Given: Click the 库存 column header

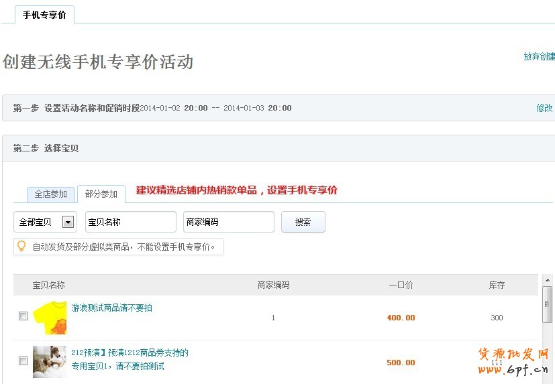Looking at the screenshot, I should click(497, 285).
